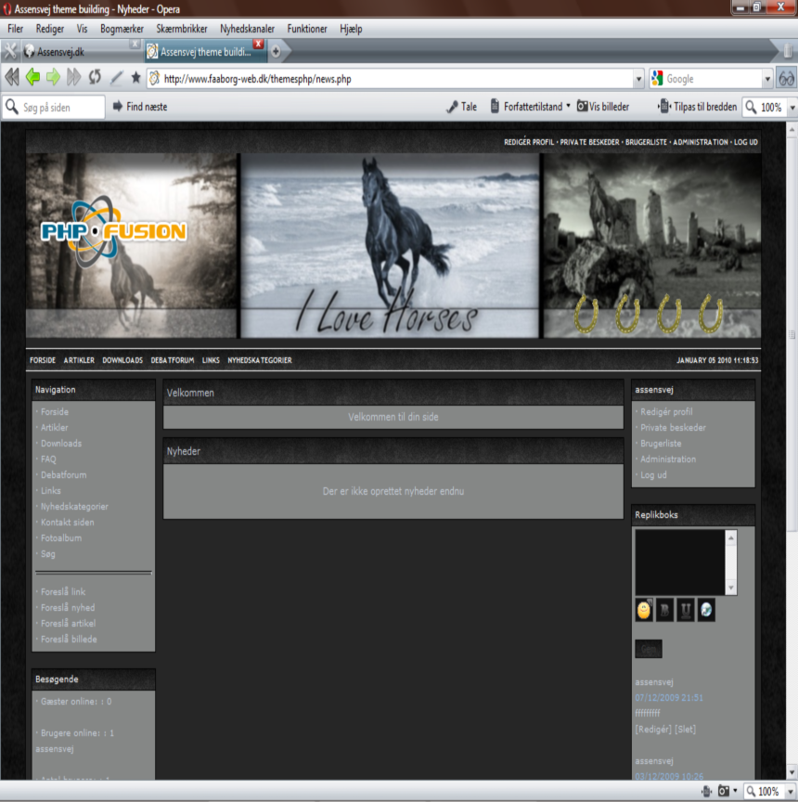This screenshot has width=798, height=802.
Task: Open the Filer menu
Action: (16, 29)
